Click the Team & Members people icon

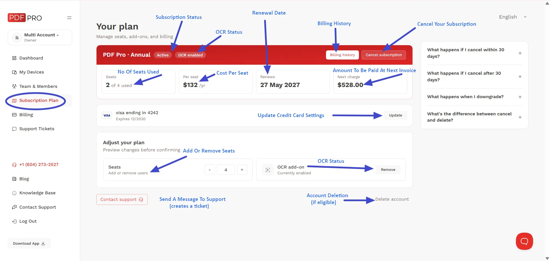click(x=14, y=86)
